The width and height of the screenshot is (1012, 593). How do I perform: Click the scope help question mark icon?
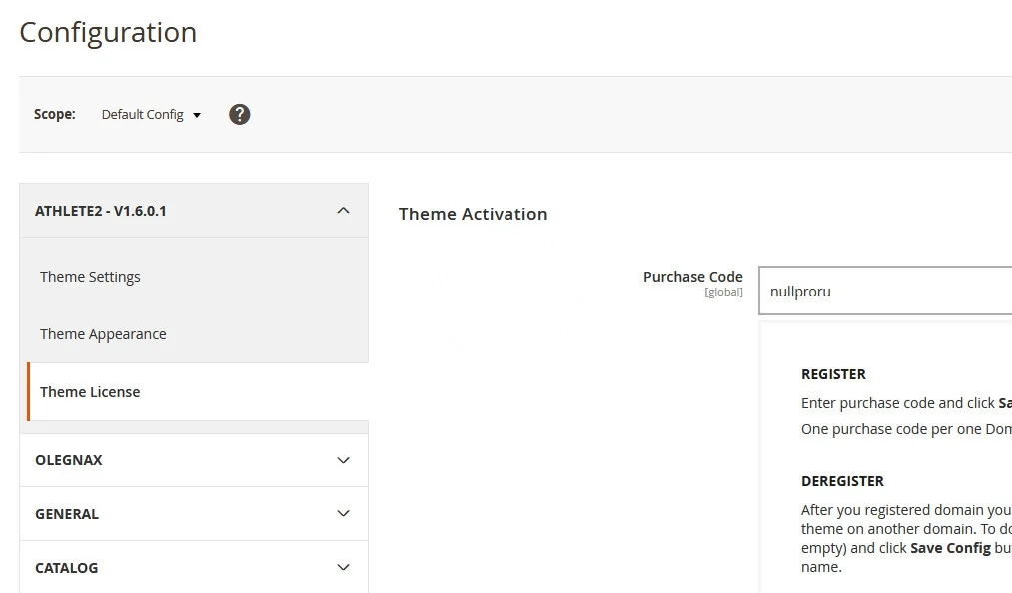pyautogui.click(x=239, y=114)
